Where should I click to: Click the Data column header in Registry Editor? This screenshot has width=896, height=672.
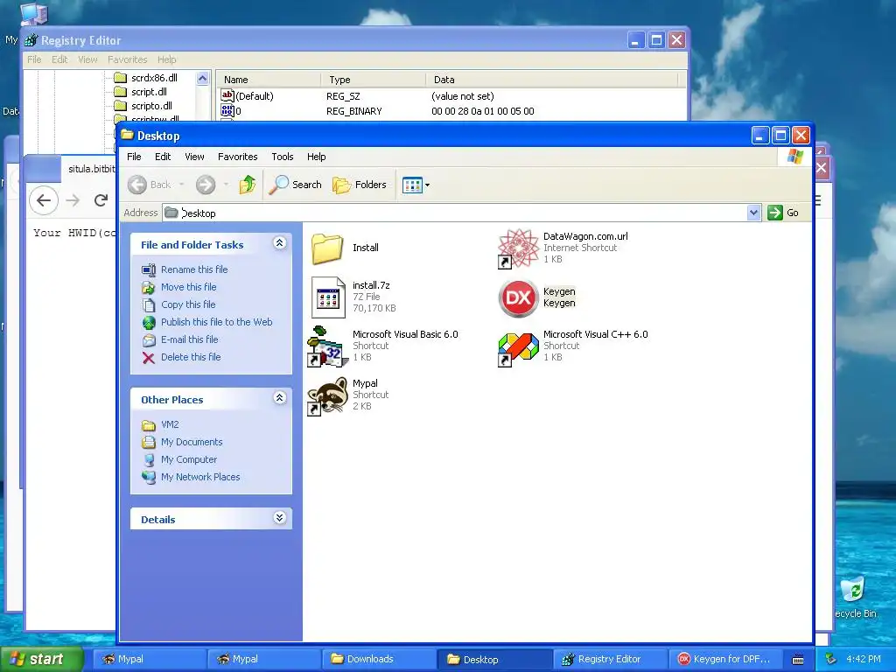click(551, 80)
